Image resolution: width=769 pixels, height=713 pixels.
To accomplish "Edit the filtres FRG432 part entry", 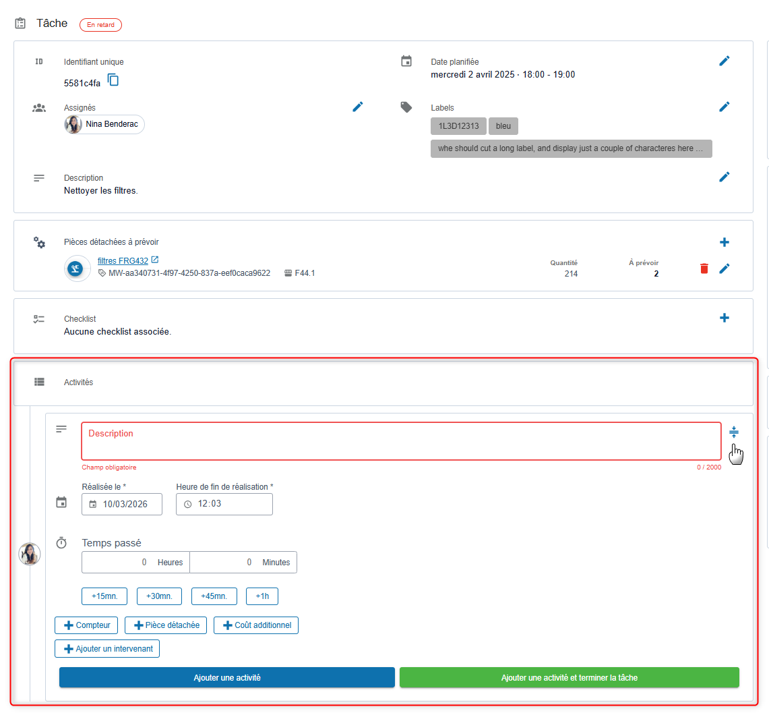I will pyautogui.click(x=724, y=268).
